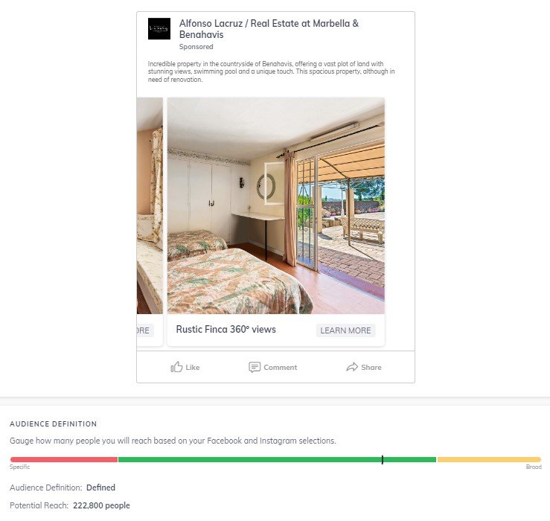The height and width of the screenshot is (521, 550).
Task: Open the main bedroom carousel image
Action: pos(275,206)
